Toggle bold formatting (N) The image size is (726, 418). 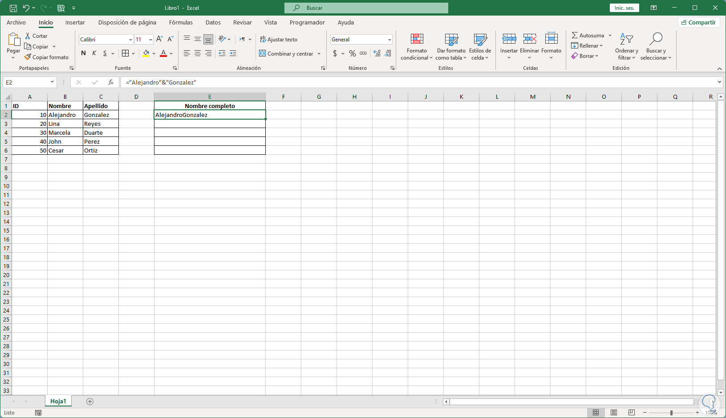(83, 53)
